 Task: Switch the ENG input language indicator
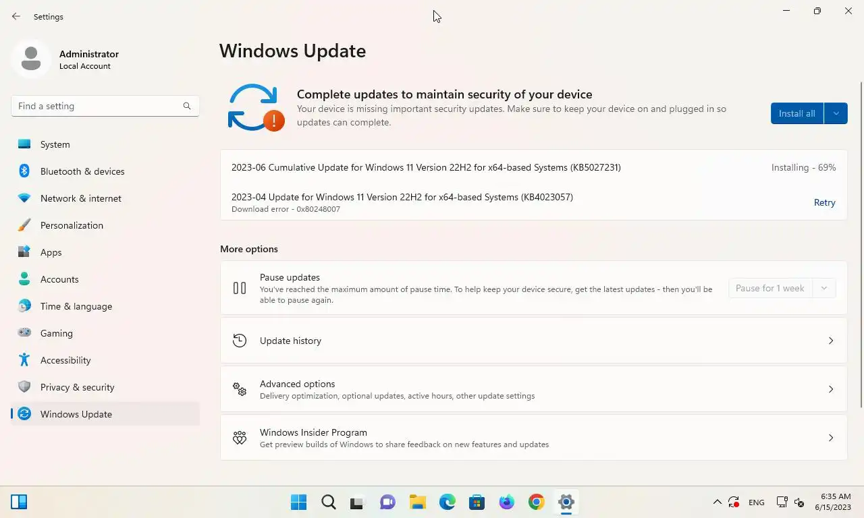click(x=757, y=502)
